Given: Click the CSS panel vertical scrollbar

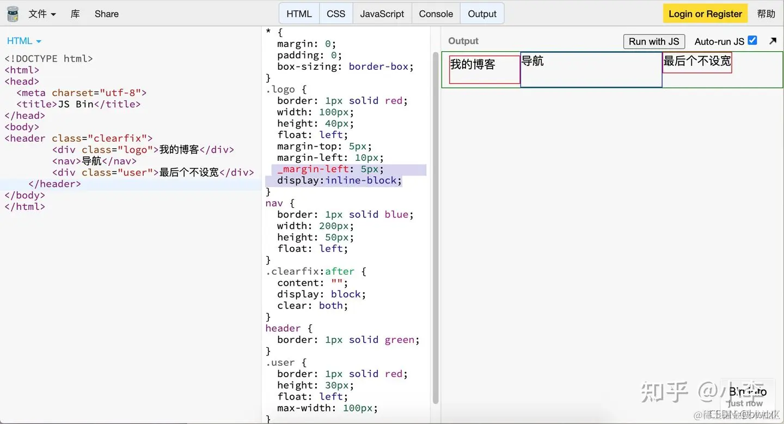Looking at the screenshot, I should 436,228.
